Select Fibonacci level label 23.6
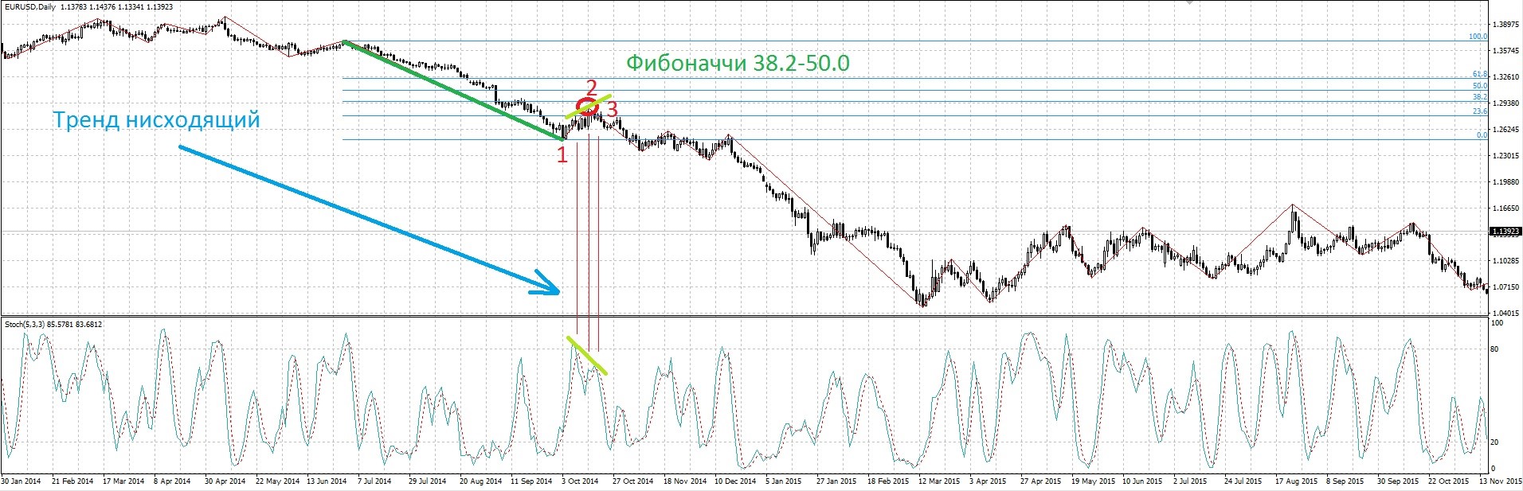 click(x=1479, y=111)
